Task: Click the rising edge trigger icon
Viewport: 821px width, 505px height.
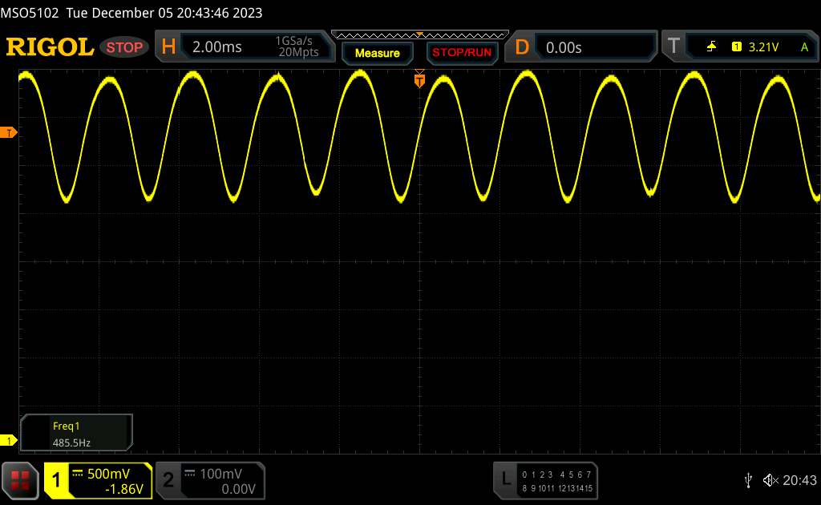Action: 711,47
